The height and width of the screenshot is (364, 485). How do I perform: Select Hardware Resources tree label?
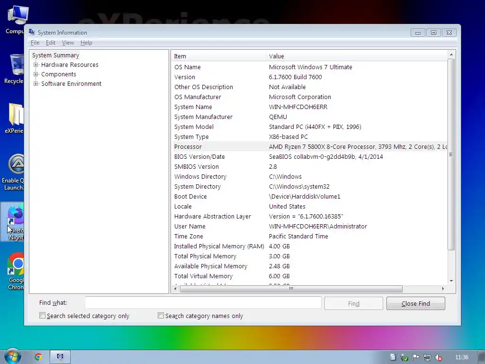(x=70, y=64)
